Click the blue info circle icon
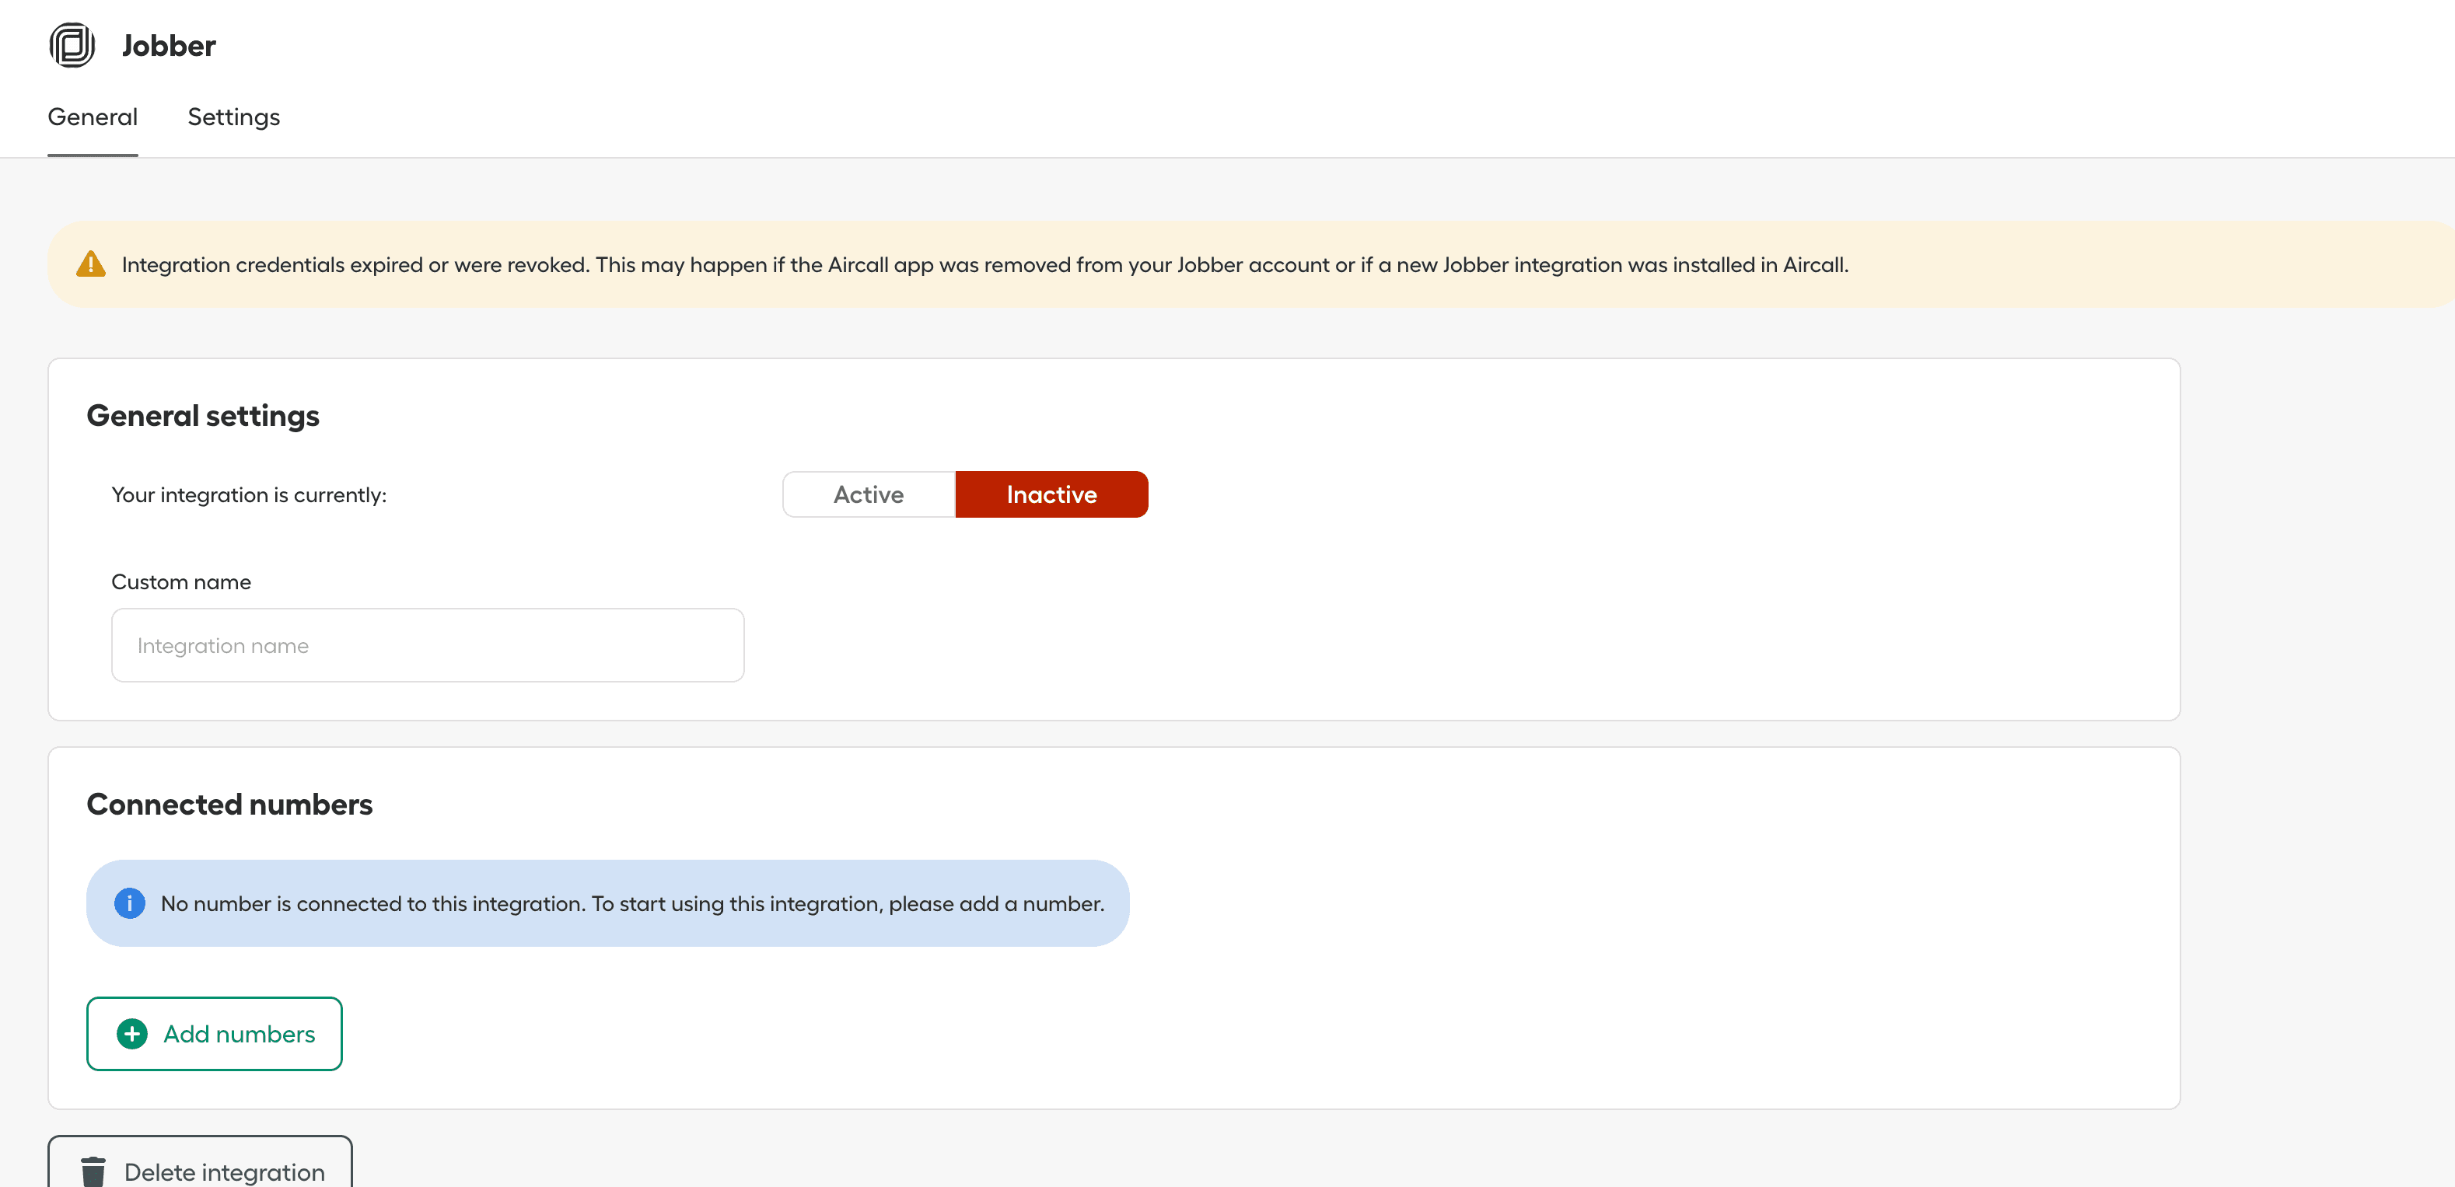2455x1187 pixels. [x=130, y=902]
